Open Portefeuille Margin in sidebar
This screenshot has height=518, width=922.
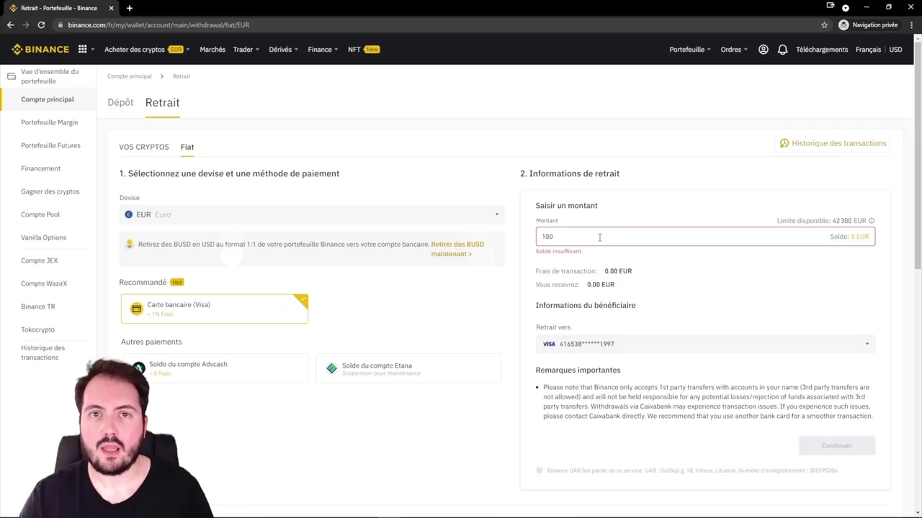click(x=50, y=122)
